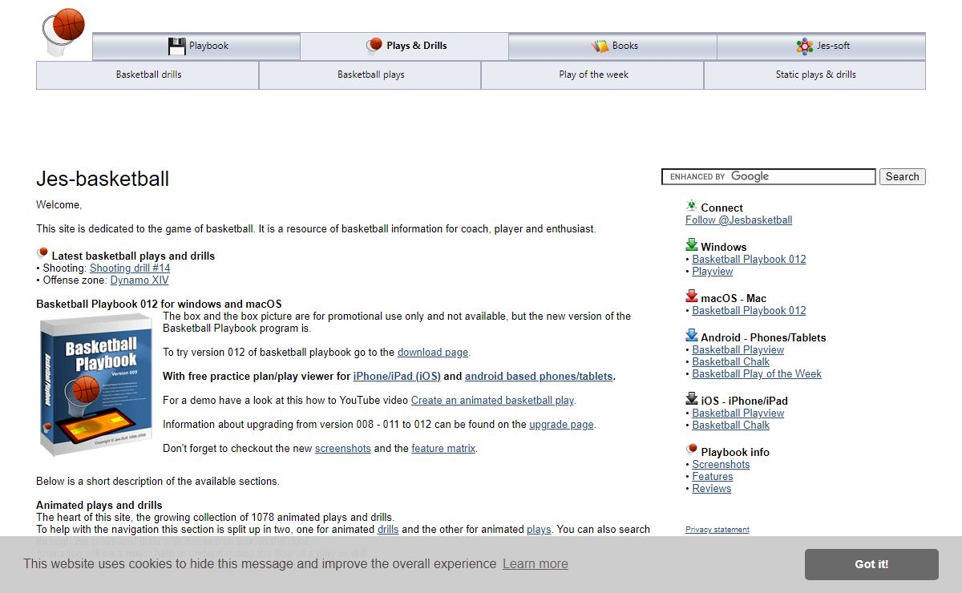Click the floppy disk Playbook icon
962x593 pixels.
click(x=176, y=46)
